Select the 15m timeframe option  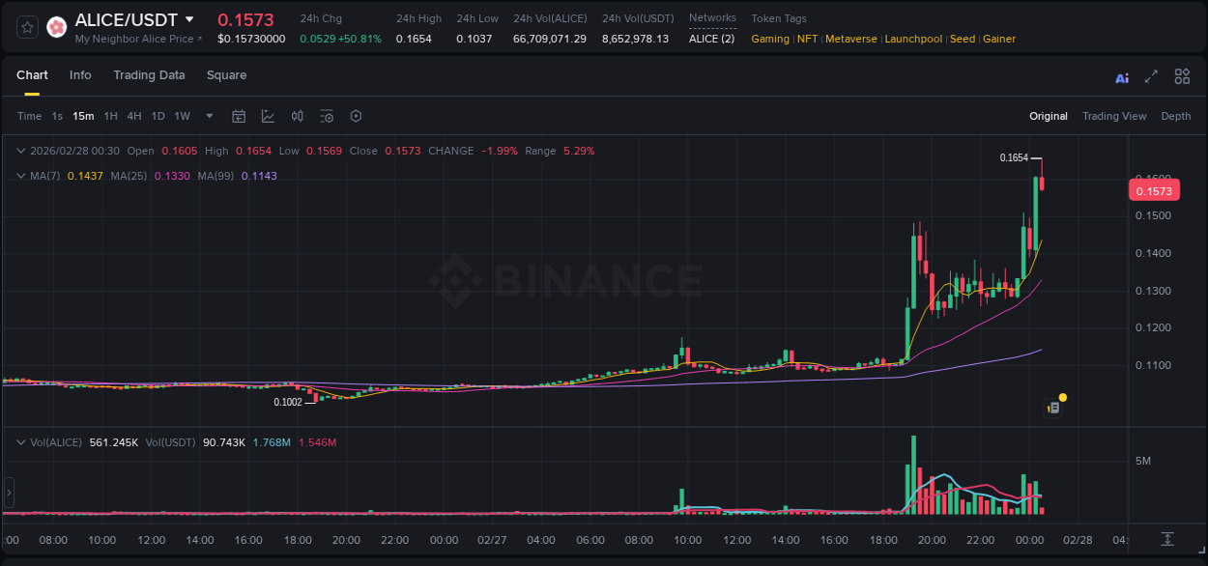pos(83,116)
